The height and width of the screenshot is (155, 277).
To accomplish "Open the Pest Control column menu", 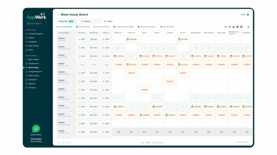I will click(214, 33).
